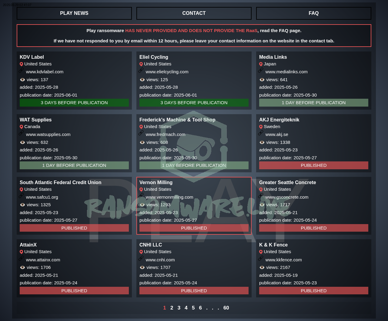
Task: Click link icon next to www.kkfence.com
Action: (261, 258)
